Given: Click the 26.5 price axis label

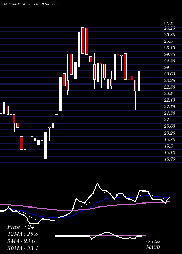Looking at the screenshot, I should 168,24.
